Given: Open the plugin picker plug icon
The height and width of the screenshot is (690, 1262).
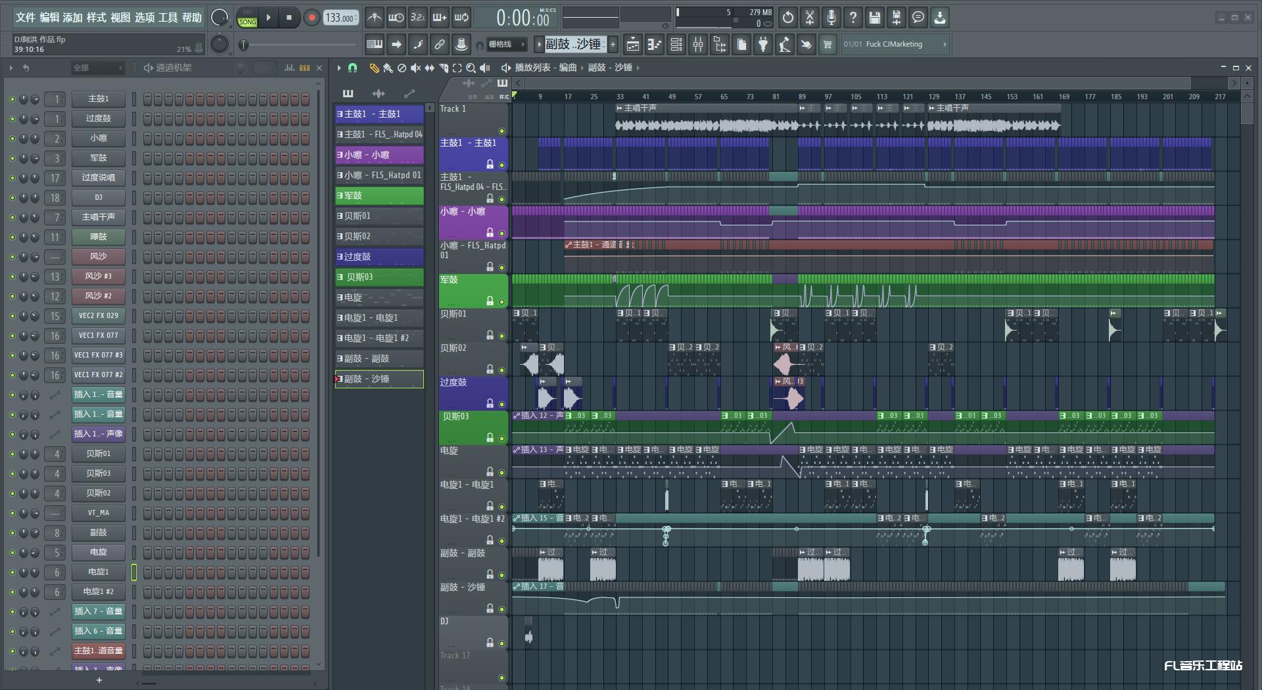Looking at the screenshot, I should point(762,45).
